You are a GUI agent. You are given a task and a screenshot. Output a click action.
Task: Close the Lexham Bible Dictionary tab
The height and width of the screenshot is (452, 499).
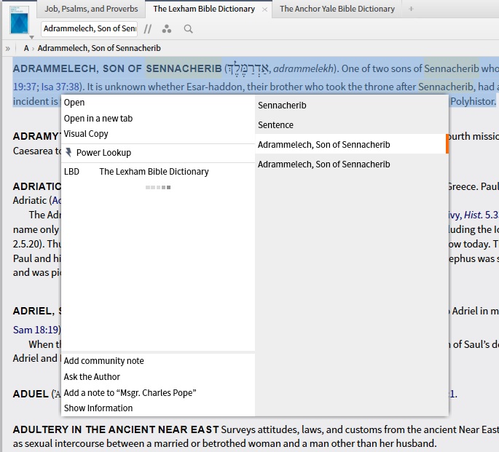pos(264,9)
